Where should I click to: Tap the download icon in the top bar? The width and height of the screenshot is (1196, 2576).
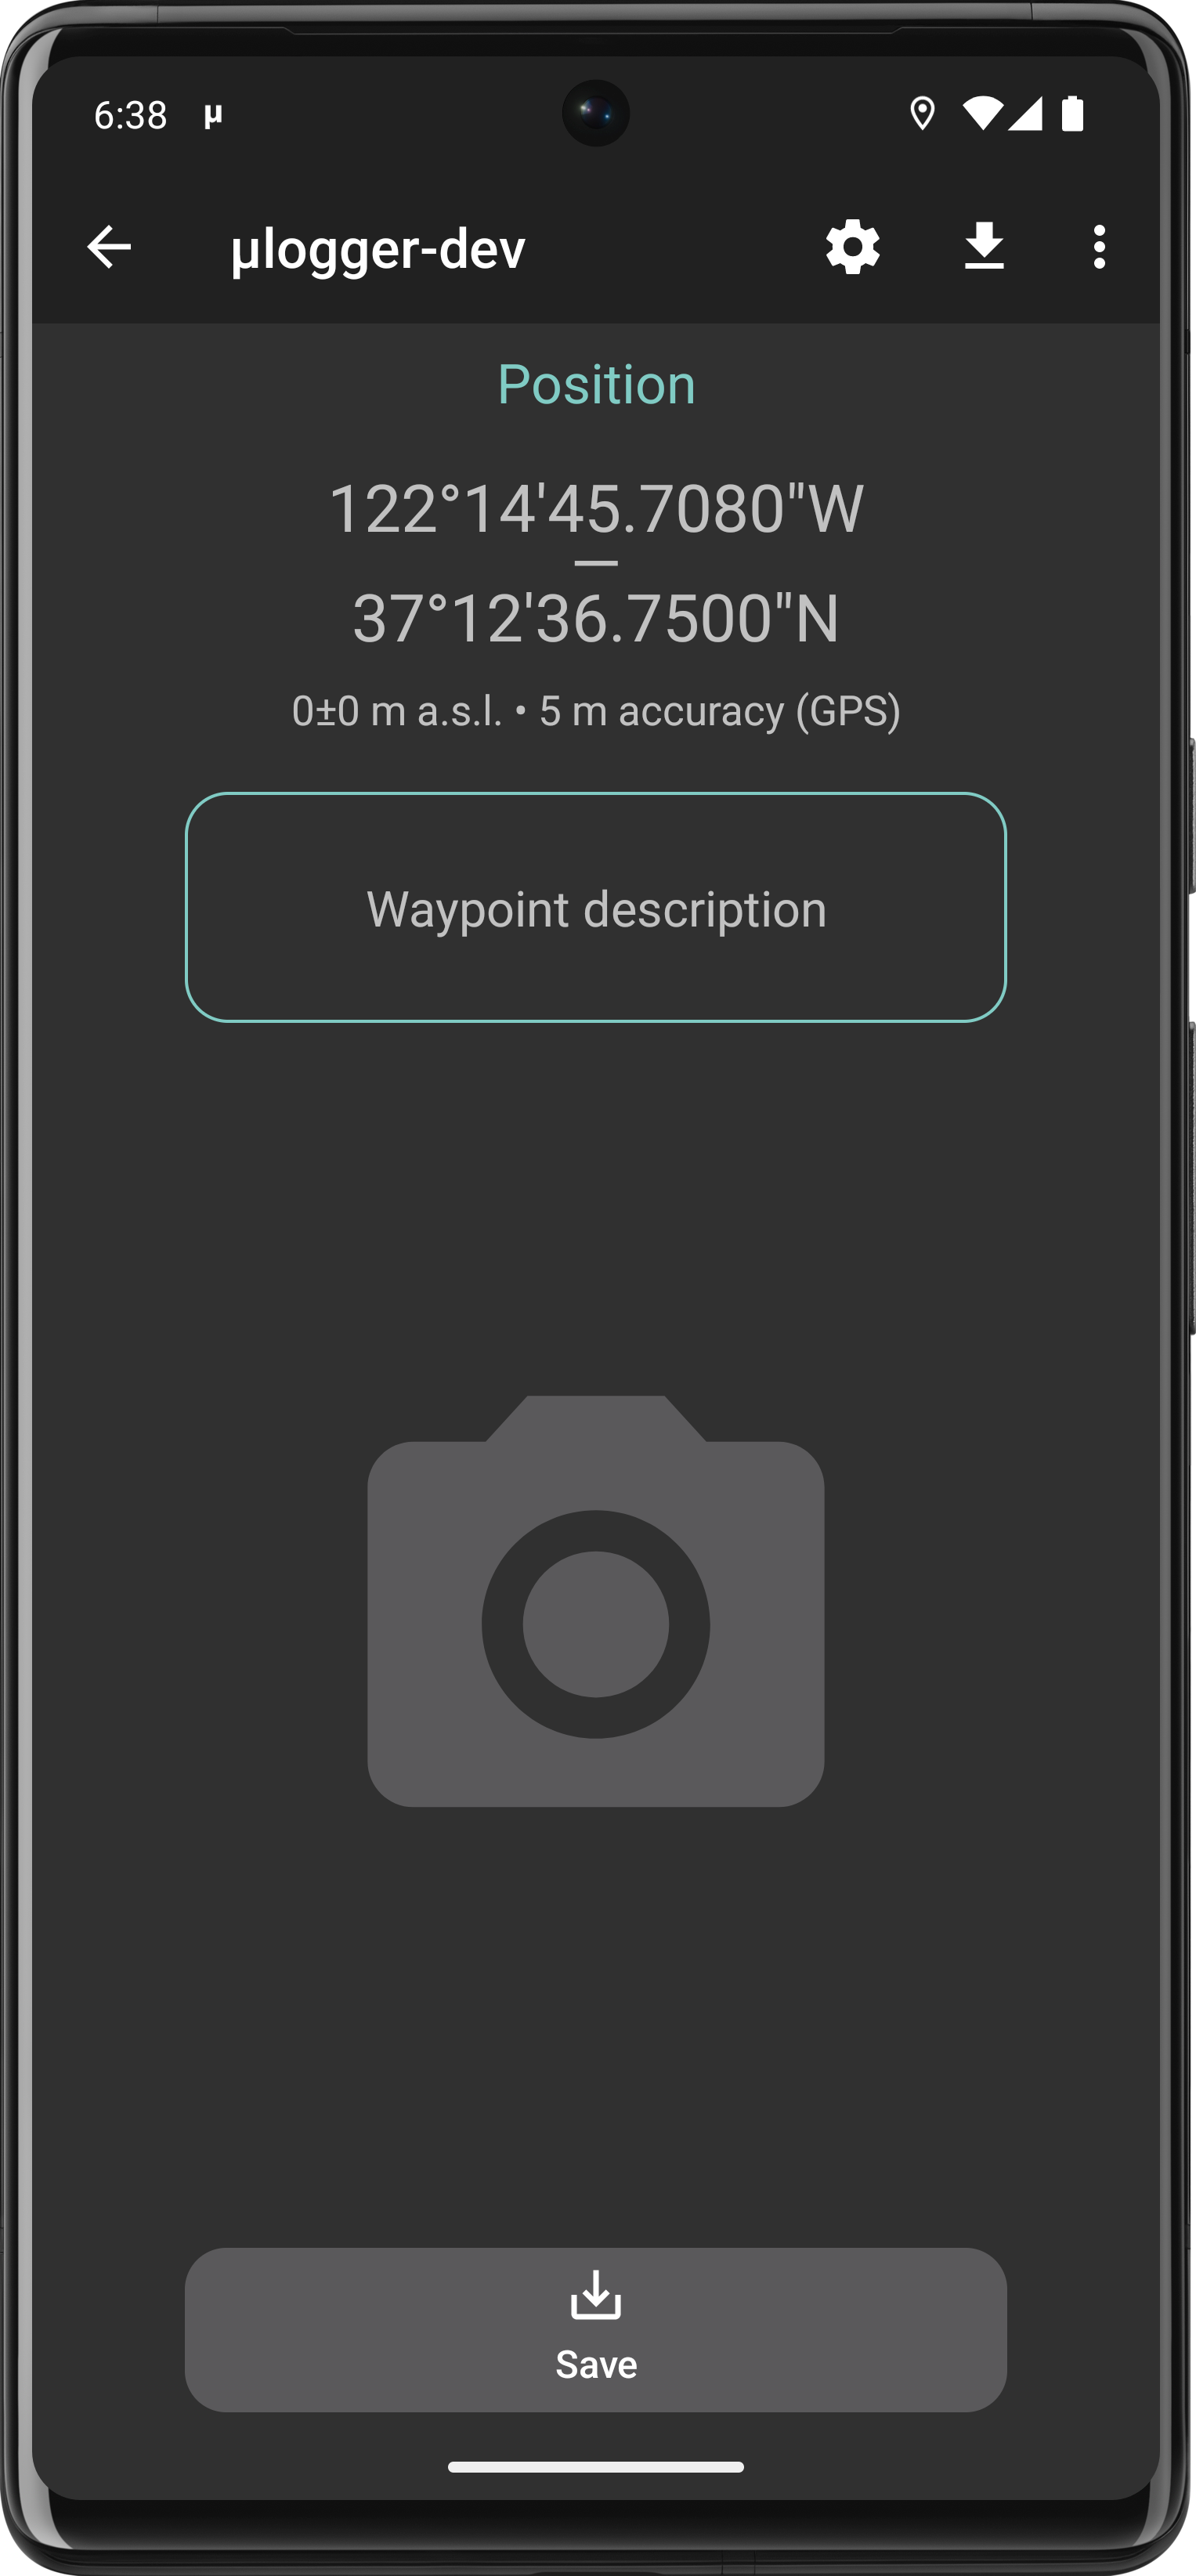point(984,246)
